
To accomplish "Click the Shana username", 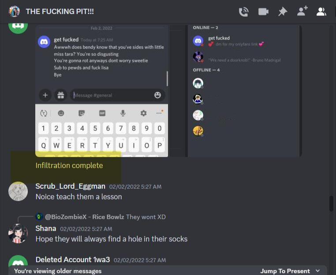I will point(46,229).
